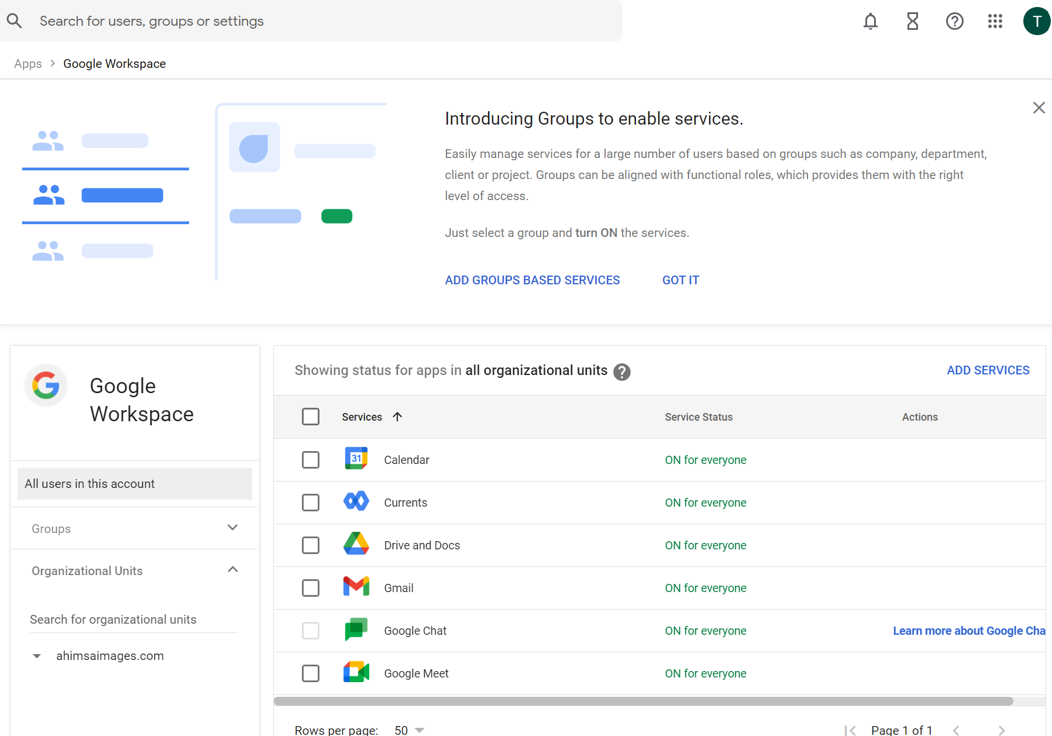This screenshot has height=736, width=1052.
Task: Check the Gmail row checkbox
Action: tap(311, 588)
